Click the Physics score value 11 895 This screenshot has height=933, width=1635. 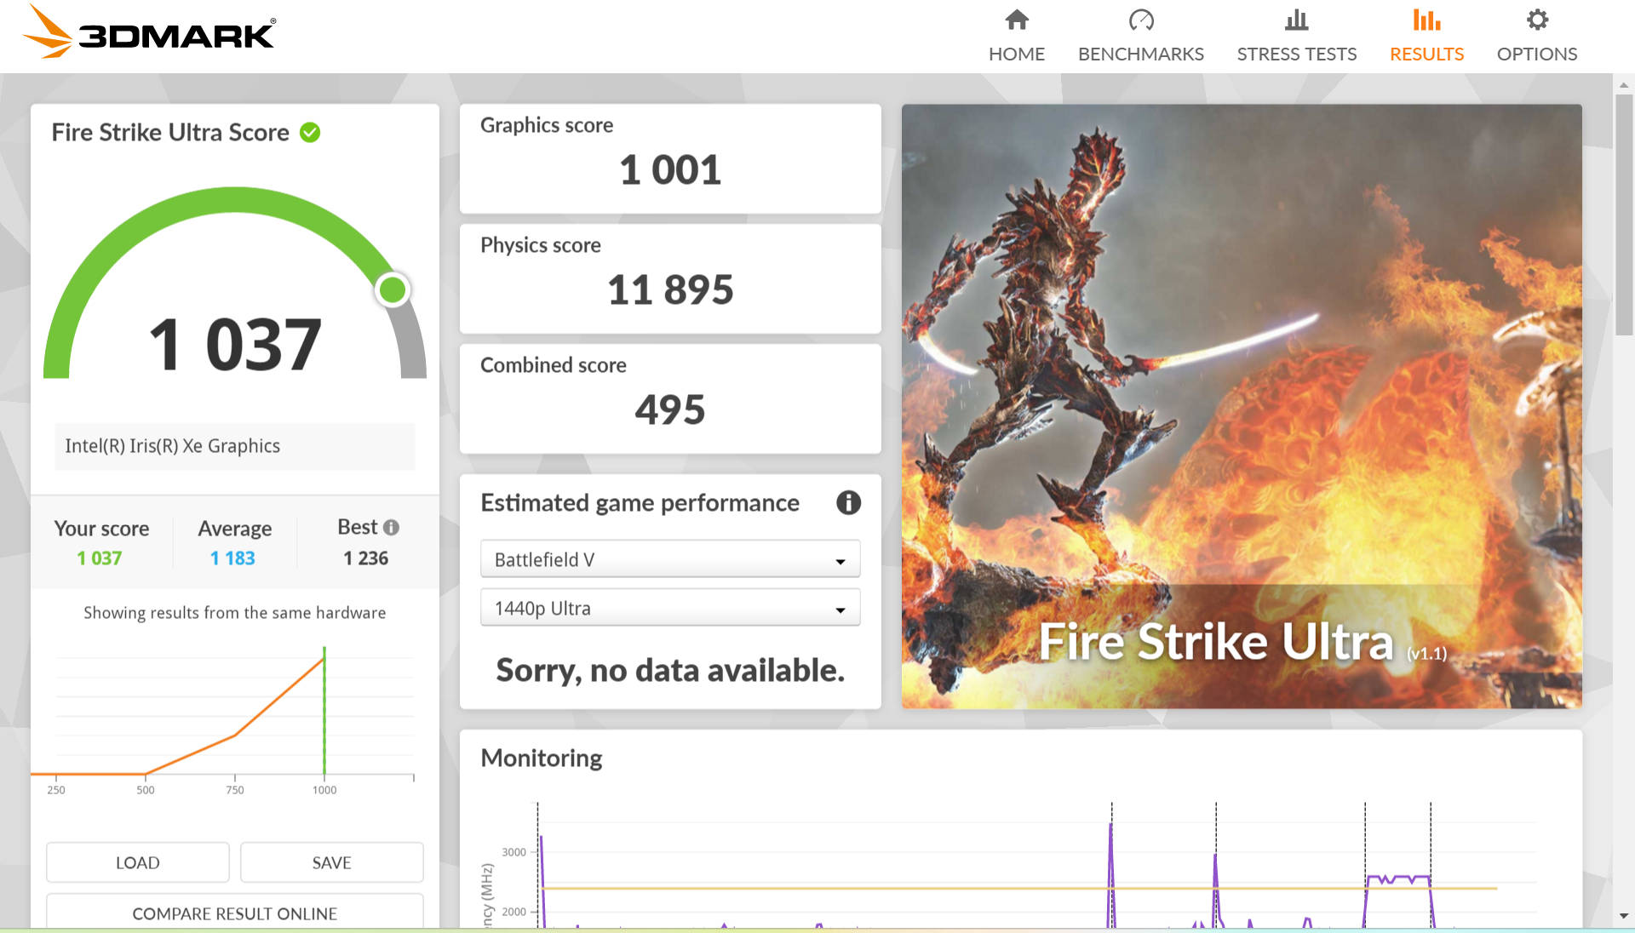tap(670, 289)
